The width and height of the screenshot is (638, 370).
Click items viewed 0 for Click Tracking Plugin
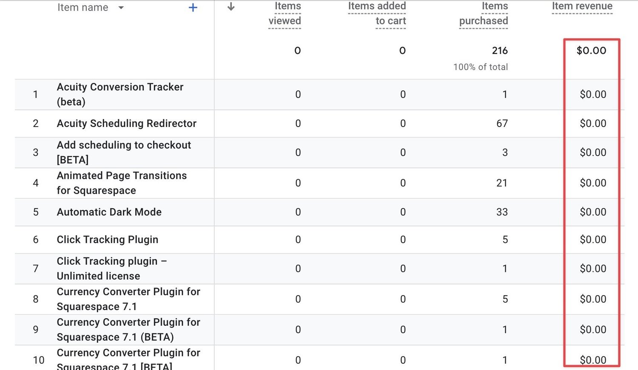[x=298, y=240]
